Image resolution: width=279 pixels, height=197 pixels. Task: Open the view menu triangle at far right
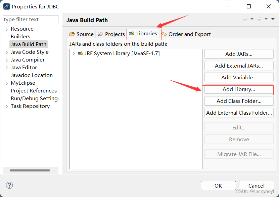click(273, 19)
